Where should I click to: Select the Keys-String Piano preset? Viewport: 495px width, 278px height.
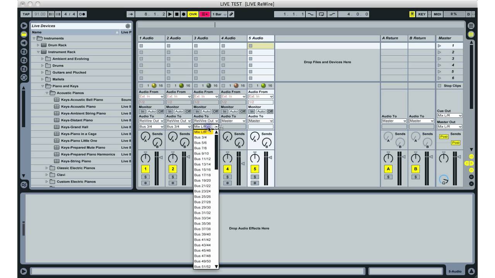coord(76,161)
